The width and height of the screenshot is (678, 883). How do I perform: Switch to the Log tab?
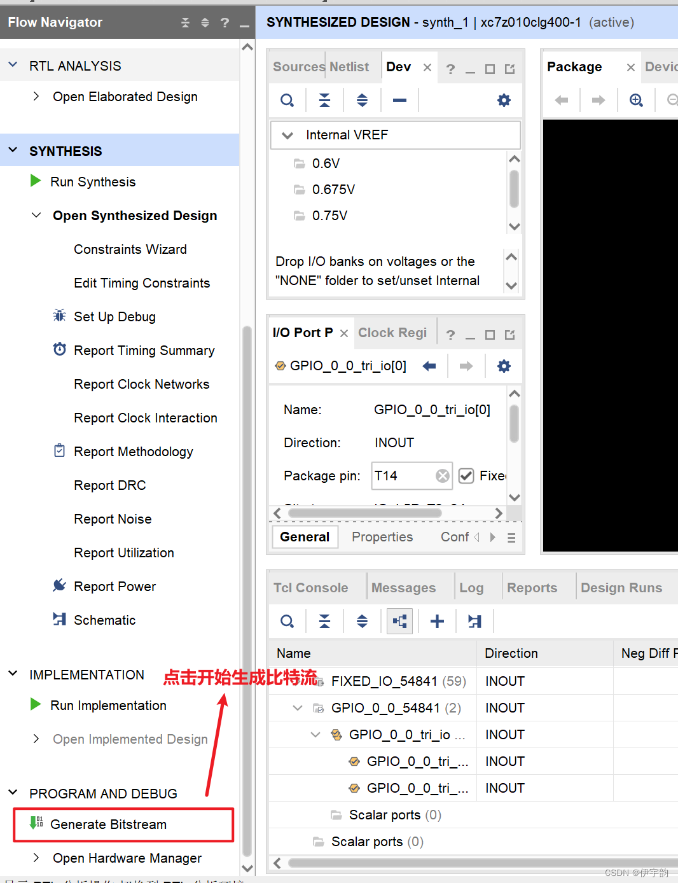(472, 588)
